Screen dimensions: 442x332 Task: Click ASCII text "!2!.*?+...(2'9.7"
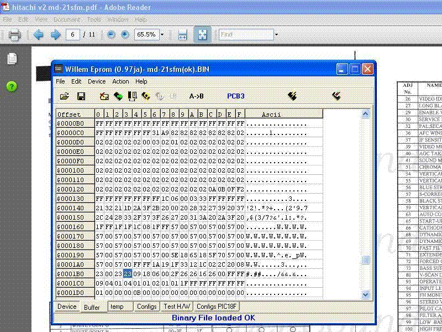[277, 209]
